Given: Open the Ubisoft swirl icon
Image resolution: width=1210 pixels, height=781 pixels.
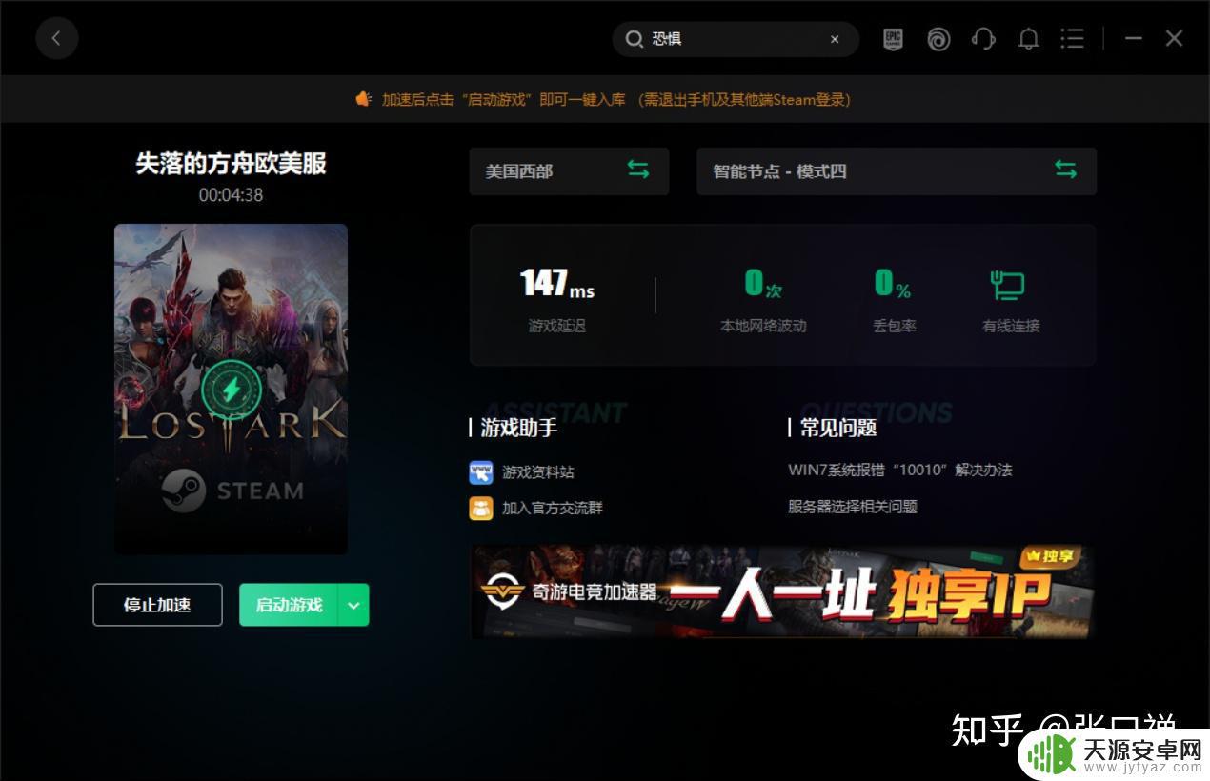Looking at the screenshot, I should point(938,39).
